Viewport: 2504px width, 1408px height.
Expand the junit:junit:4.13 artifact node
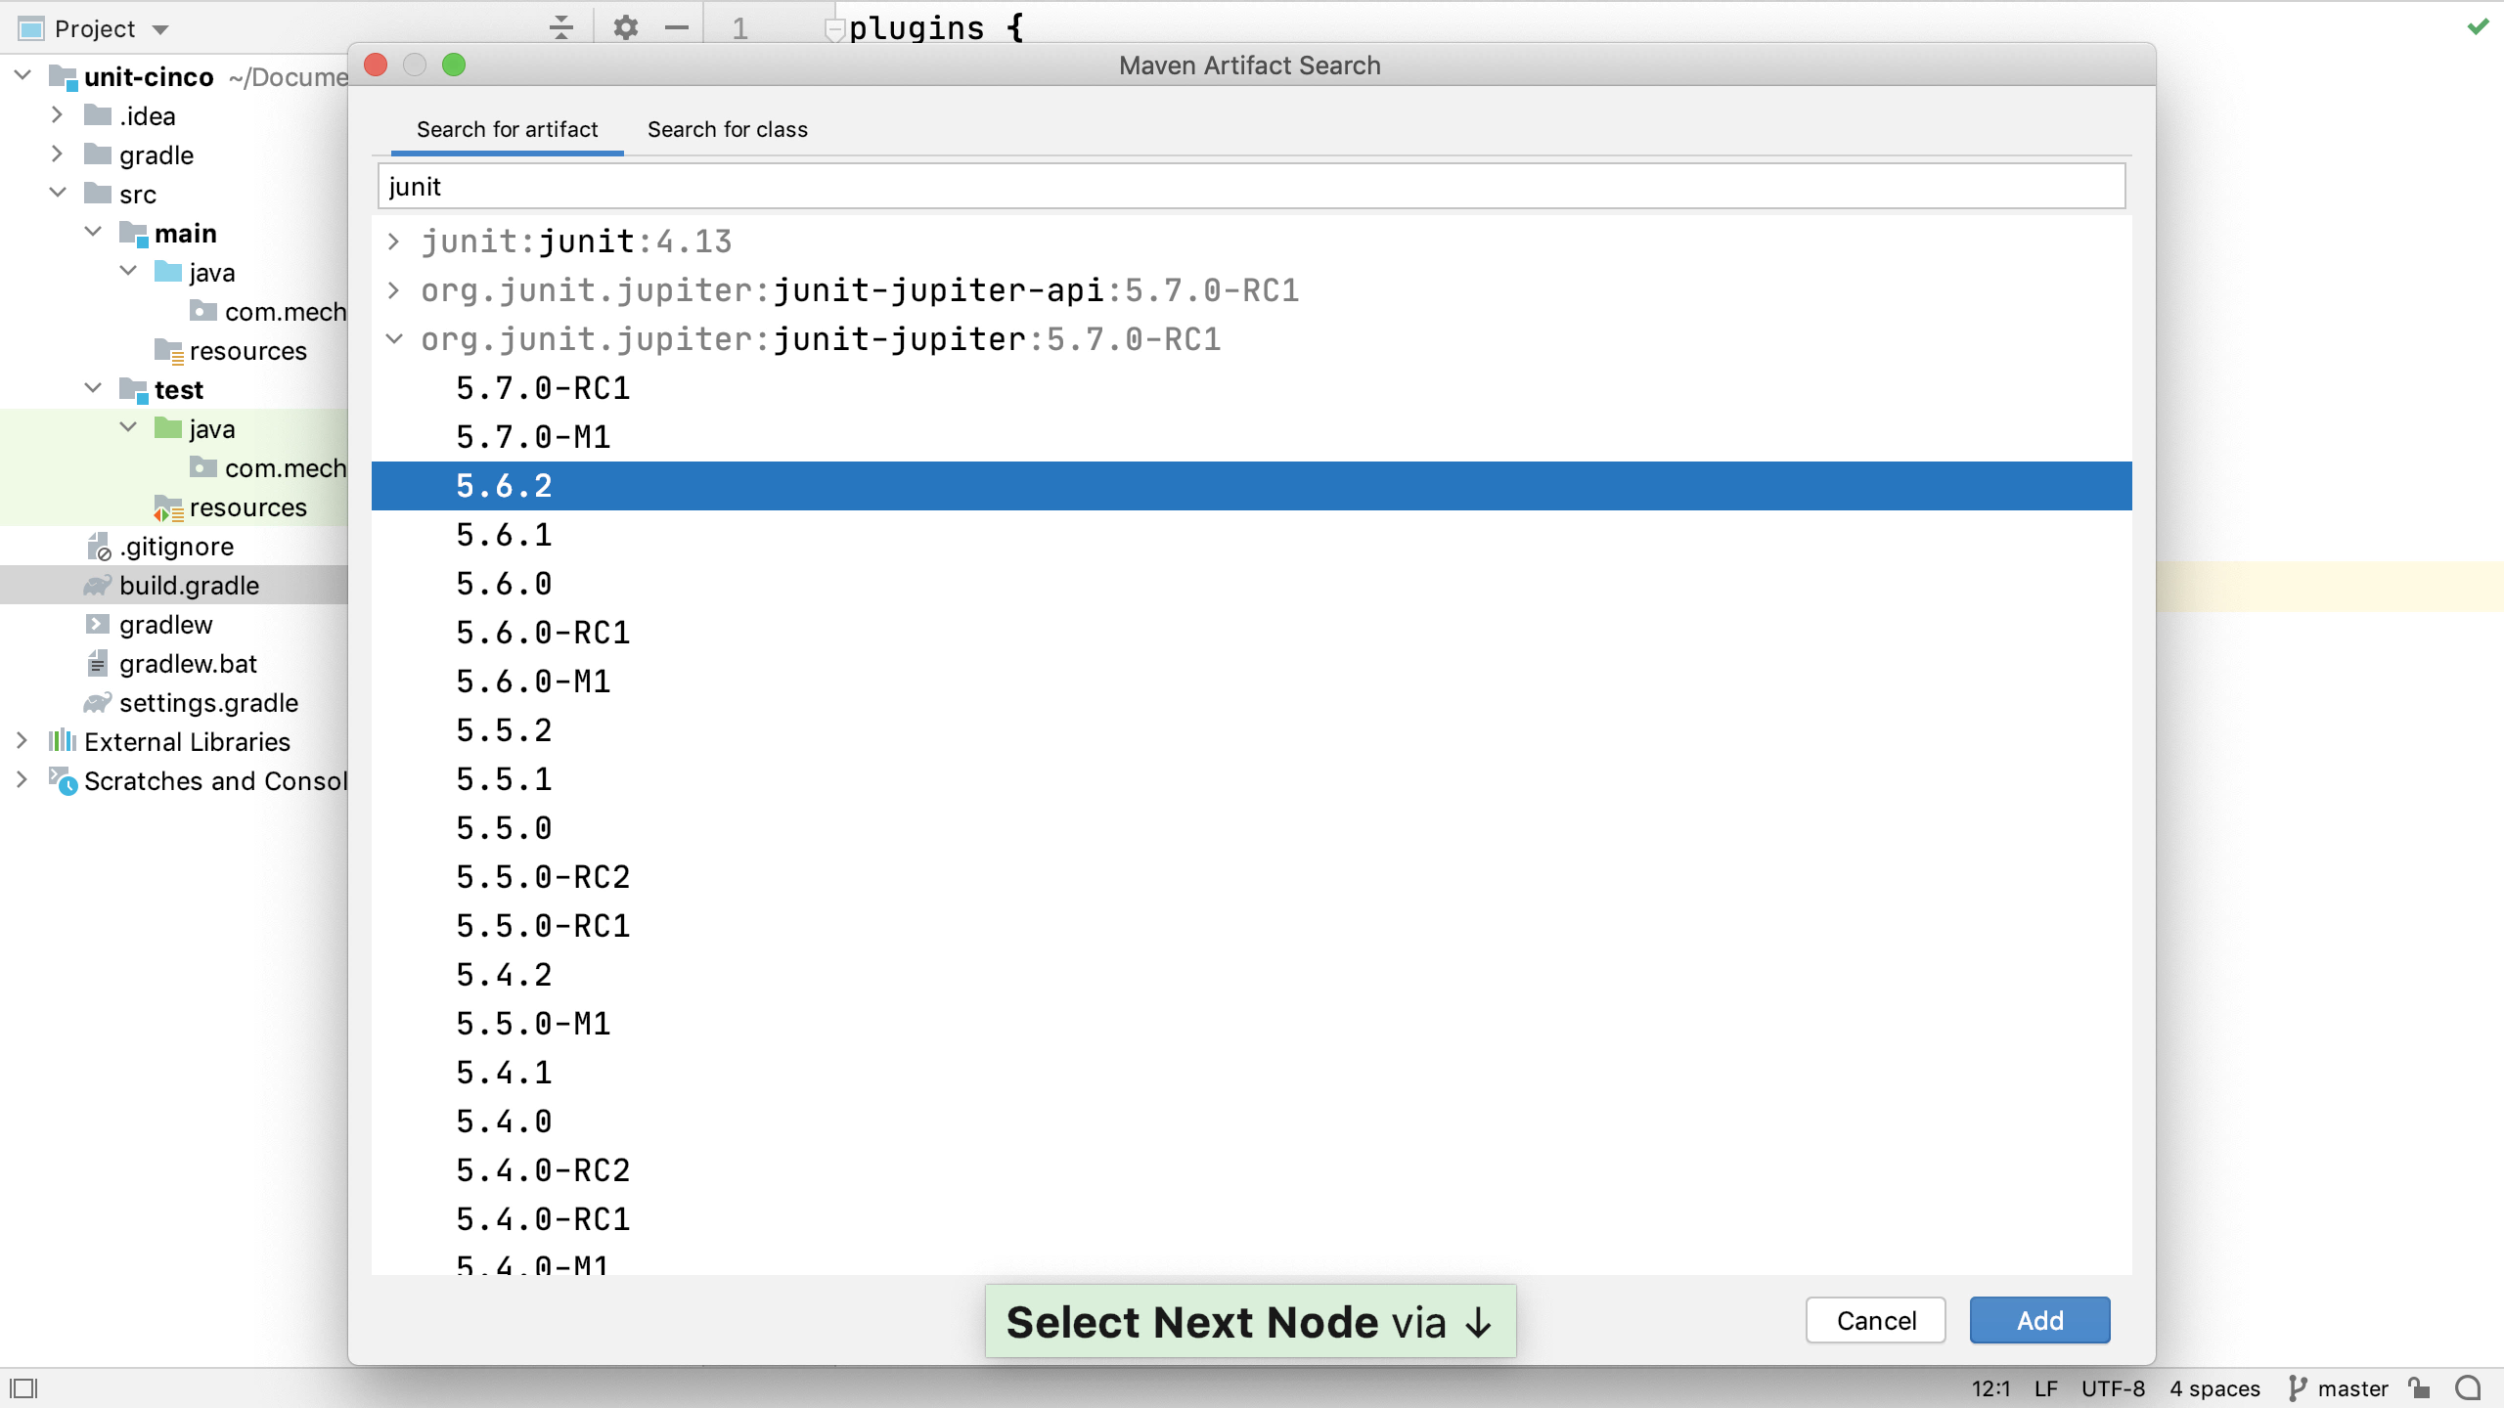point(394,241)
